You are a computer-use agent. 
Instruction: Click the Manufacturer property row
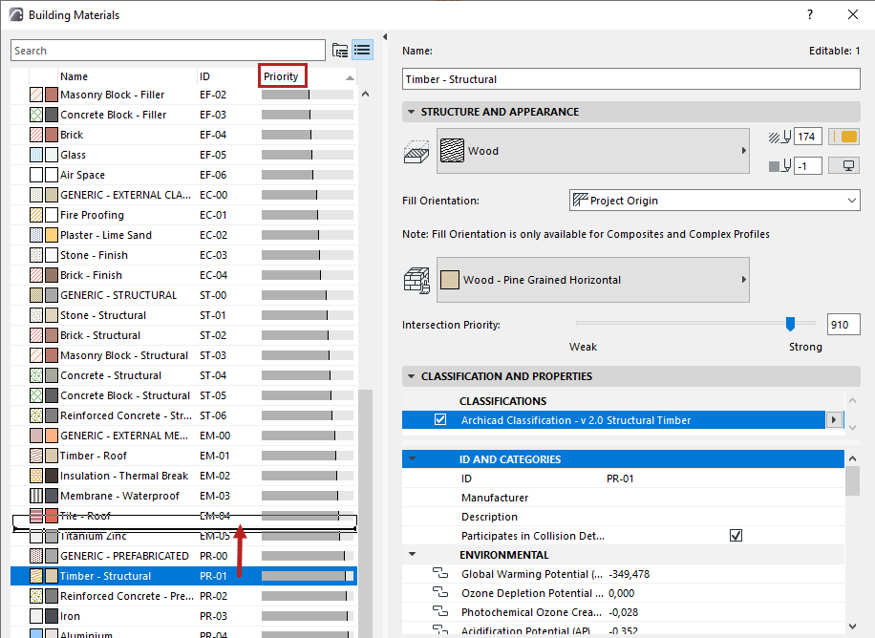[623, 498]
